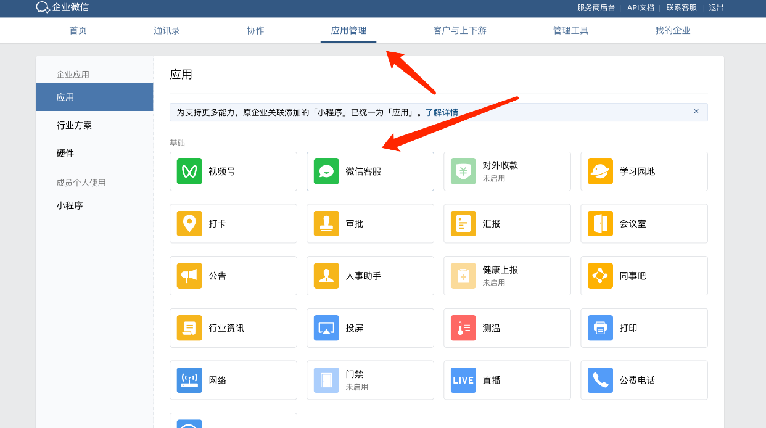
Task: Dismiss the notice banner with X
Action: [x=696, y=112]
